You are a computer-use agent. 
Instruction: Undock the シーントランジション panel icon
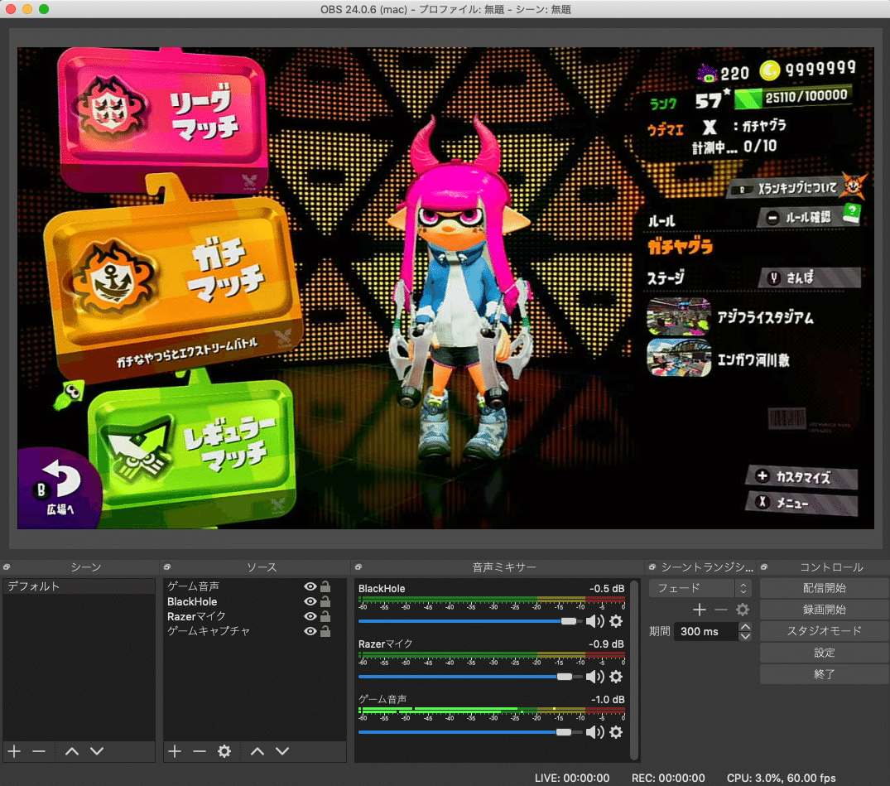652,567
